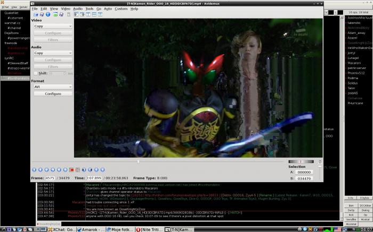Open the Auto menu
373x232 pixels.
(108, 9)
